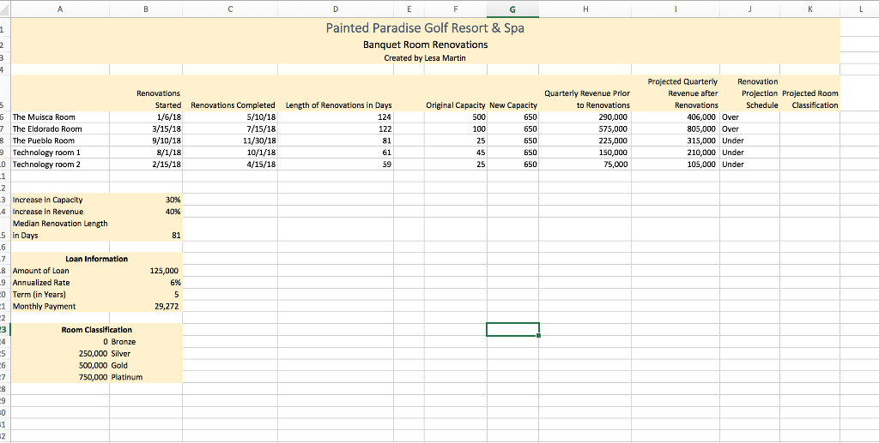The height and width of the screenshot is (443, 879).
Task: Select column header A
Action: (60, 9)
